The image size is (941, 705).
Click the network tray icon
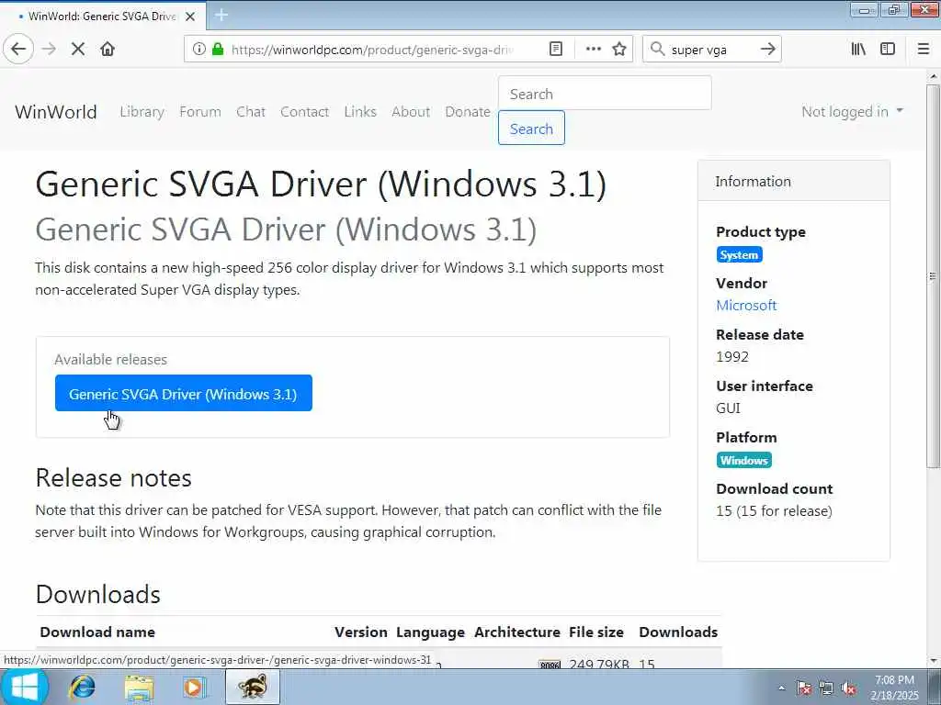(826, 688)
